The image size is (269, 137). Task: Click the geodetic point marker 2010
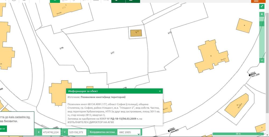[x=250, y=75]
